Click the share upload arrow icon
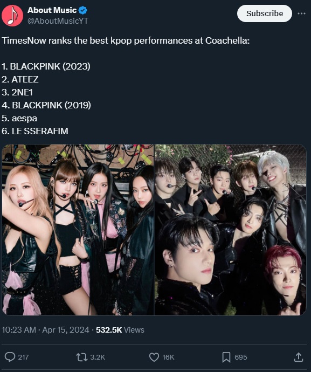Image resolution: width=311 pixels, height=372 pixels. pos(299,357)
